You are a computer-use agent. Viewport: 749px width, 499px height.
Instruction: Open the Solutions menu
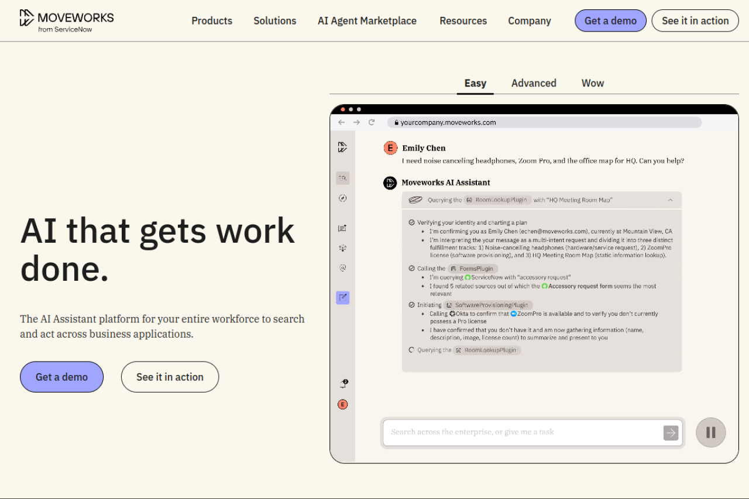[275, 20]
